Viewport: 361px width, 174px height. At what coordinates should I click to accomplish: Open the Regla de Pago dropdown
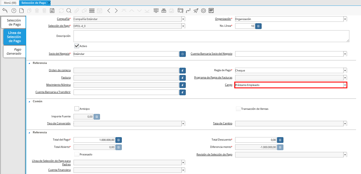pos(345,70)
